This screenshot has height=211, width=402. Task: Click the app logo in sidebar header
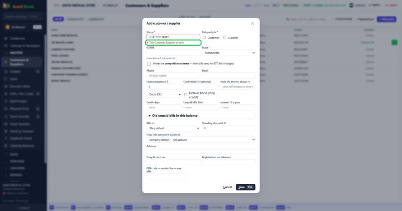click(6, 6)
